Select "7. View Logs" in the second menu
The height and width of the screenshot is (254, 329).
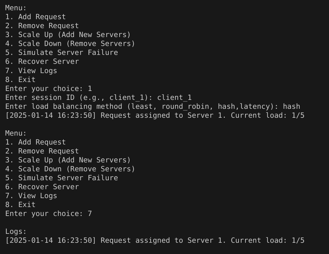click(31, 196)
